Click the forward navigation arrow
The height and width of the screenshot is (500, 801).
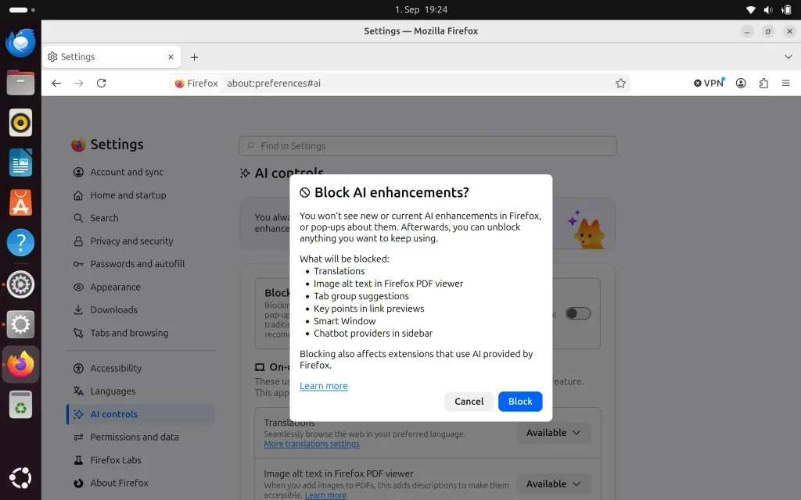tap(79, 83)
